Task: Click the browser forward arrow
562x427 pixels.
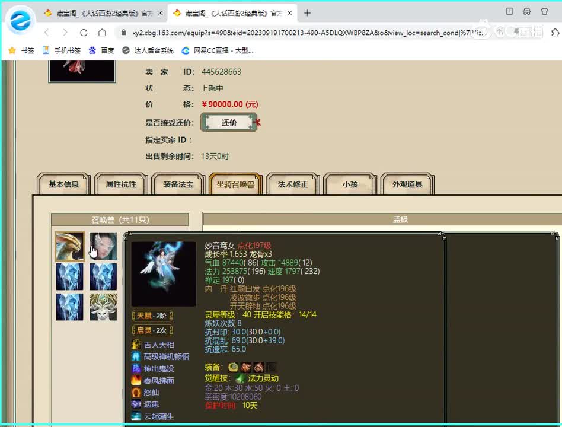Action: pyautogui.click(x=65, y=33)
